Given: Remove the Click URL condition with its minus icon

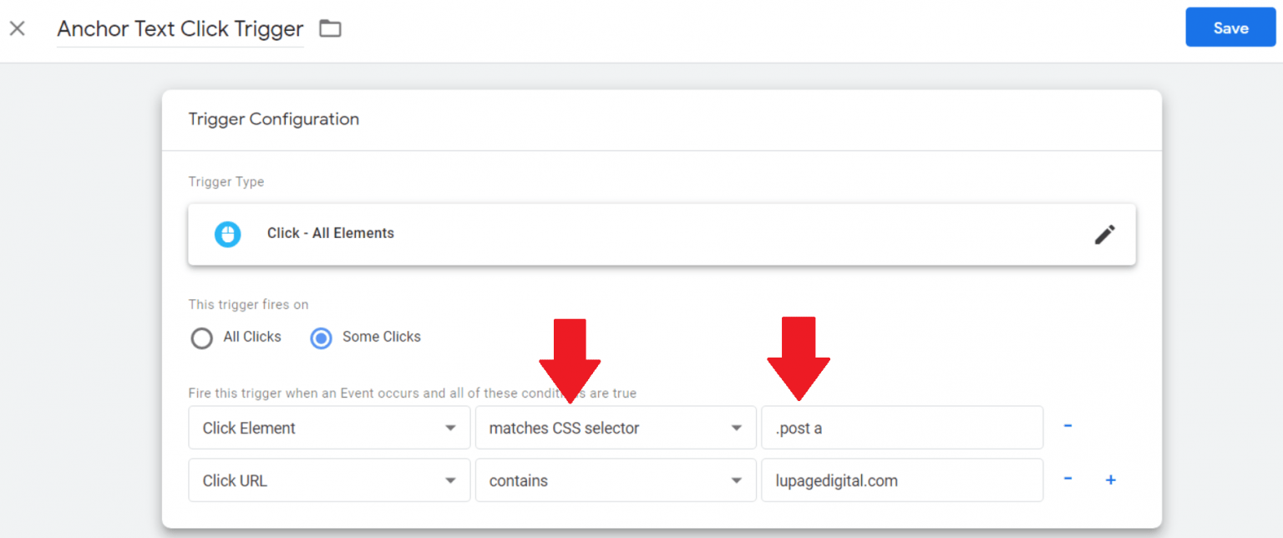Looking at the screenshot, I should [x=1067, y=479].
